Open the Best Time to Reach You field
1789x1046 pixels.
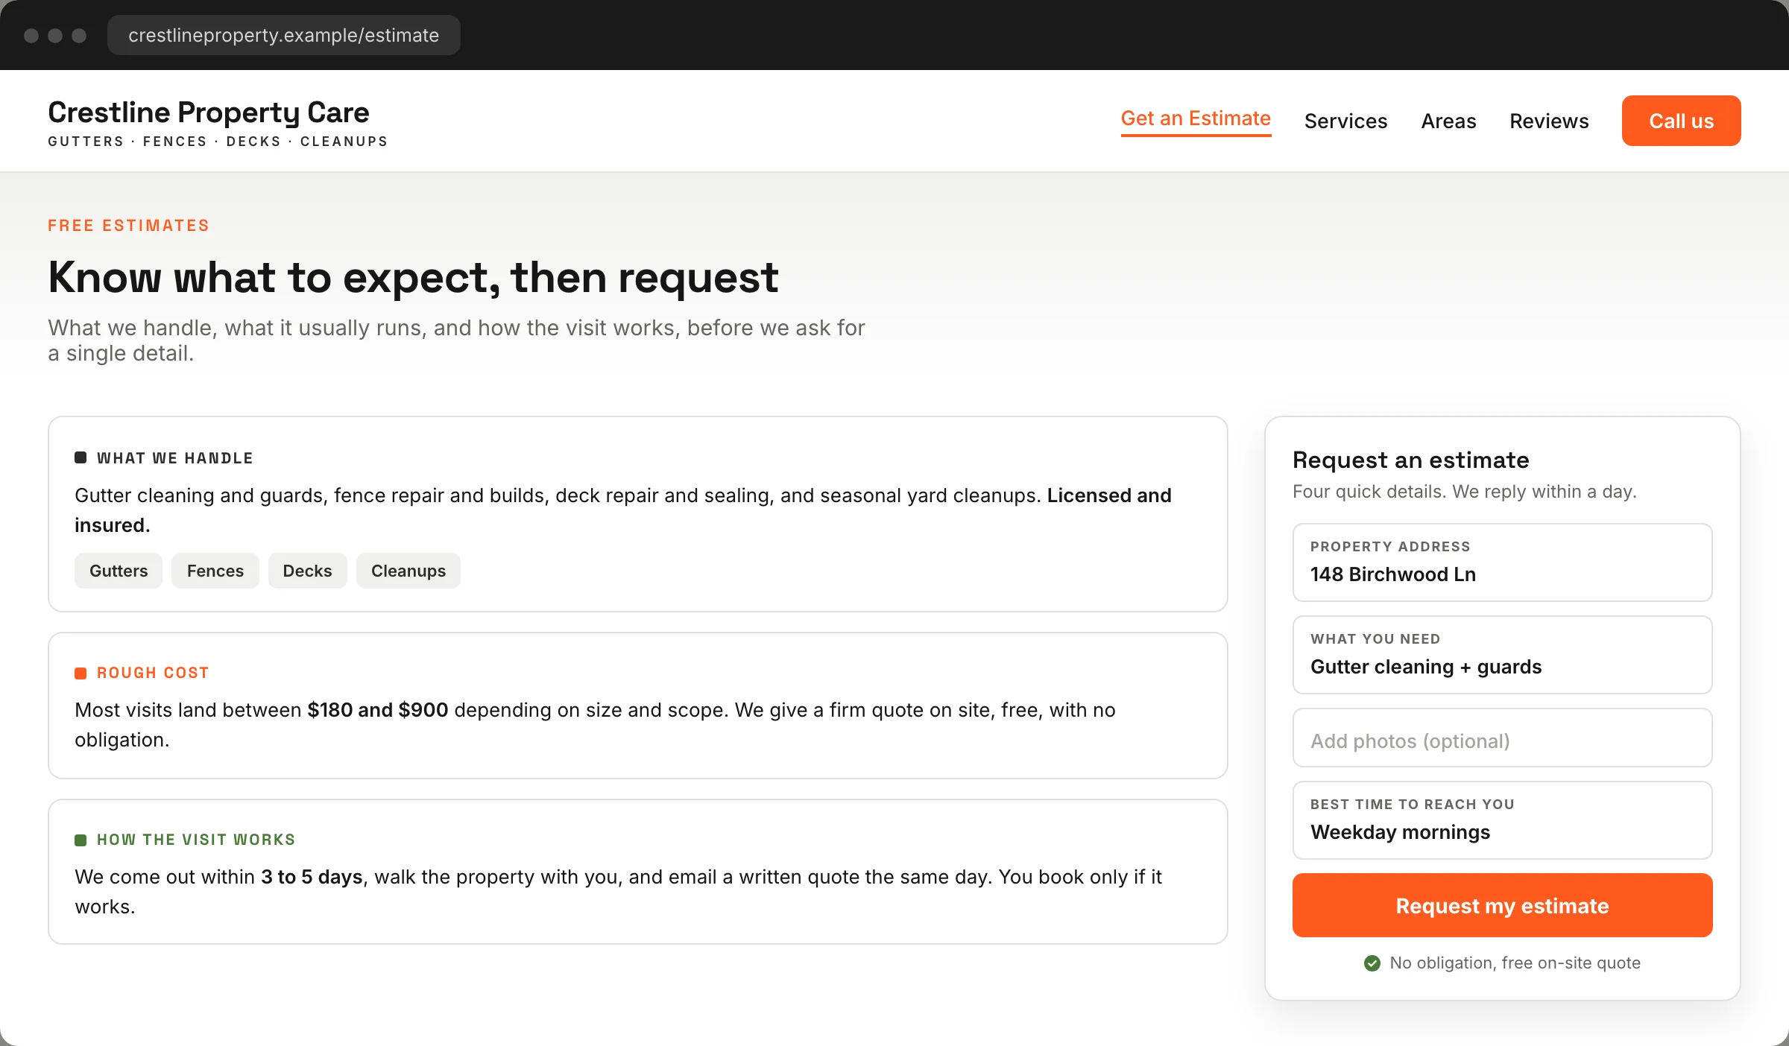coord(1502,820)
